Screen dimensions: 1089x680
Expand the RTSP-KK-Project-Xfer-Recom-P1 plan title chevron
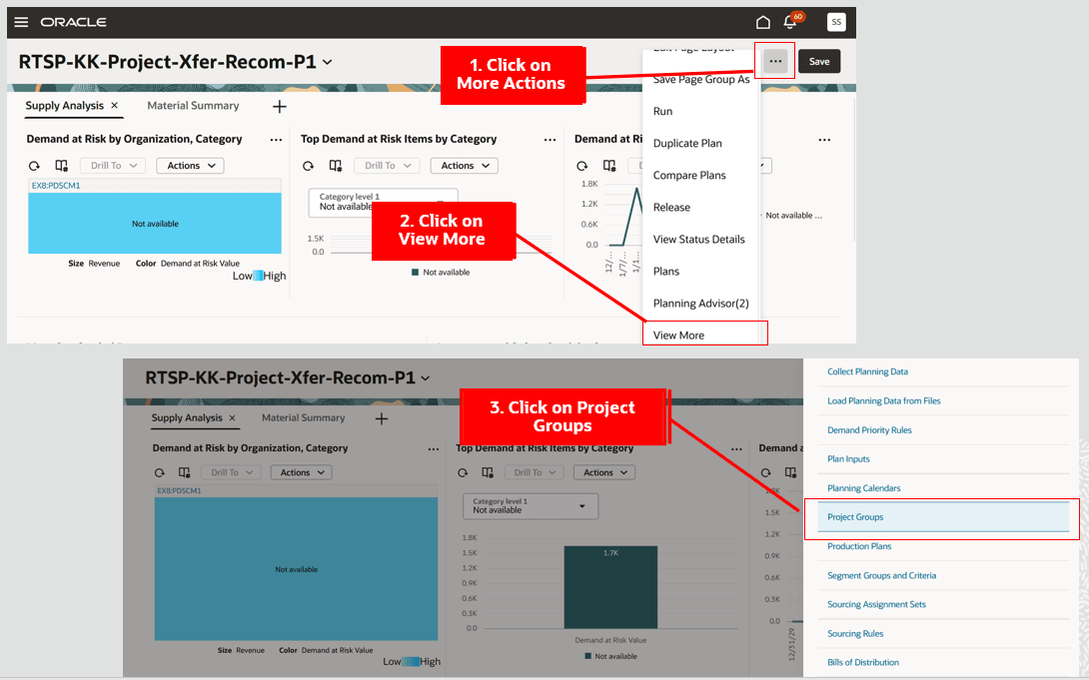326,60
